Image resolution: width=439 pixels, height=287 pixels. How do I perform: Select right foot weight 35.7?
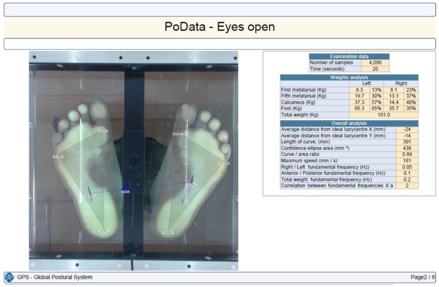[x=394, y=108]
